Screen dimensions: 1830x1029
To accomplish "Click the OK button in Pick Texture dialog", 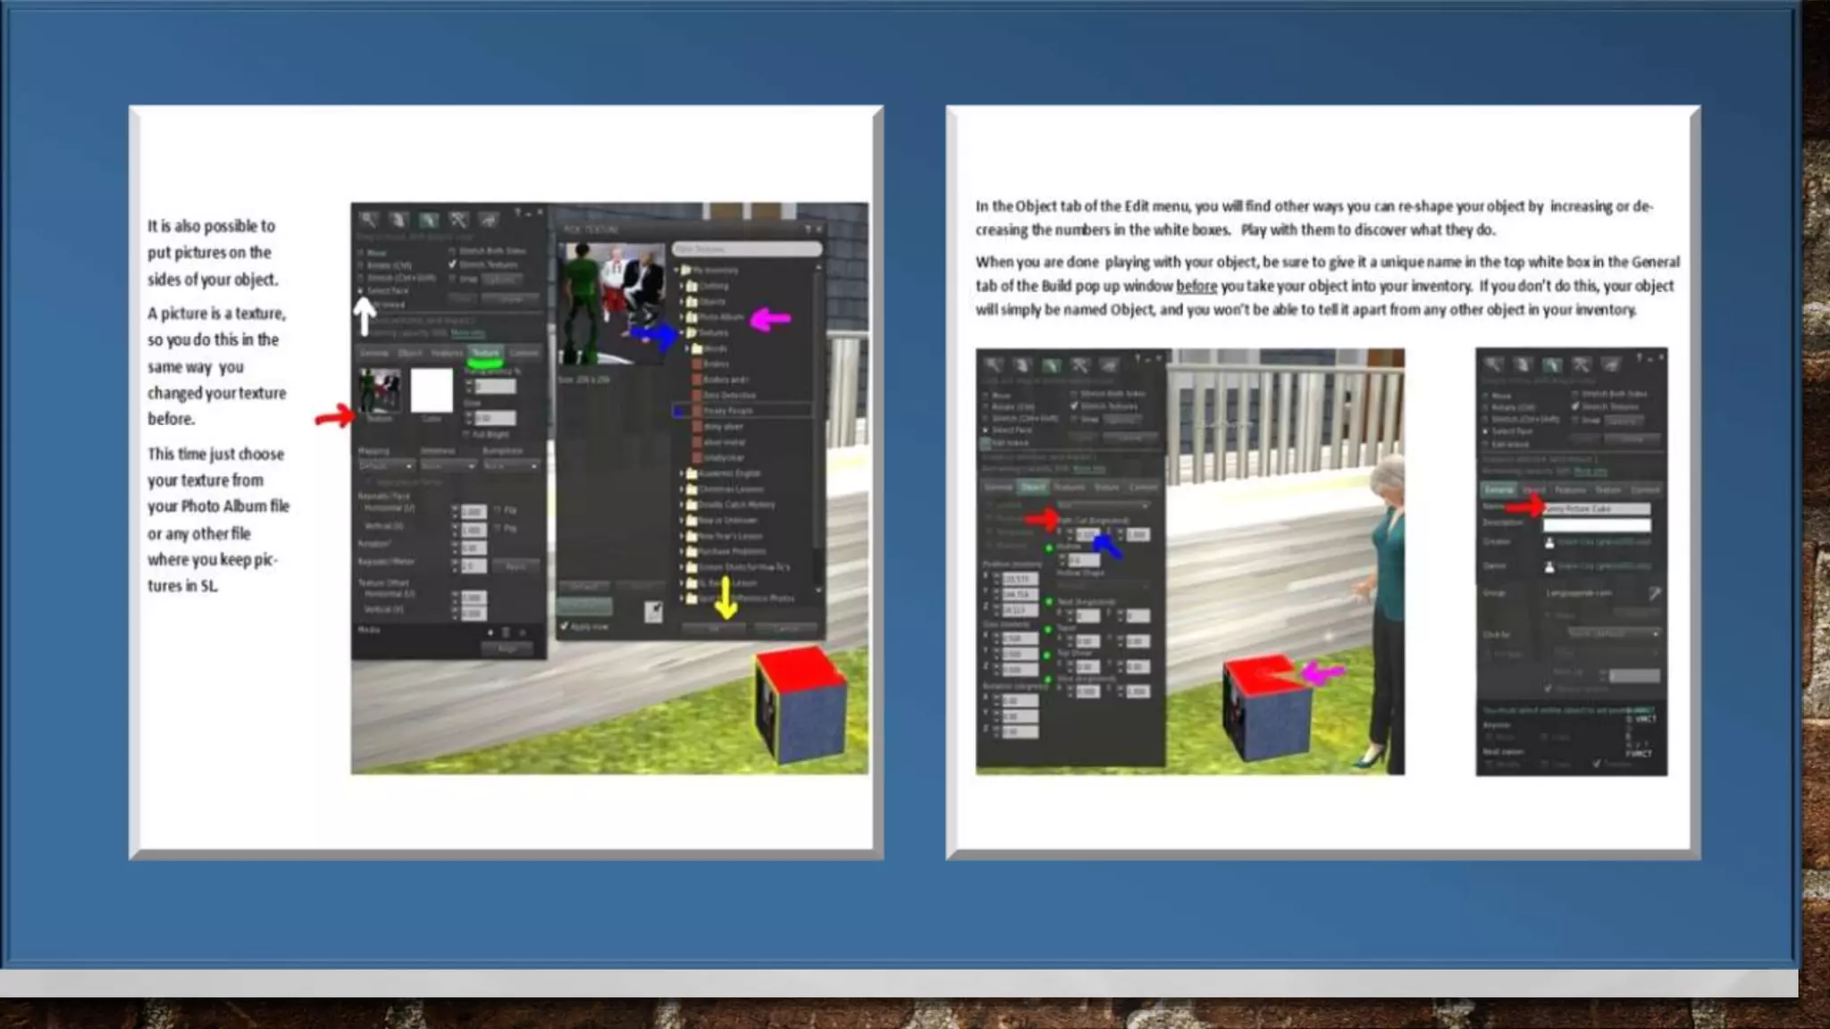I will 713,629.
